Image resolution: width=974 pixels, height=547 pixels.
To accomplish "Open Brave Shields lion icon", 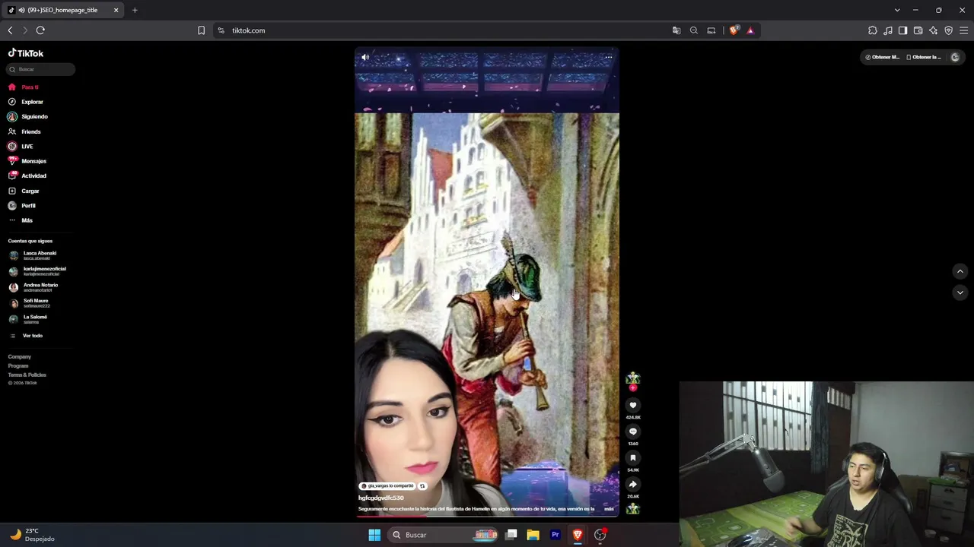I will (x=734, y=30).
